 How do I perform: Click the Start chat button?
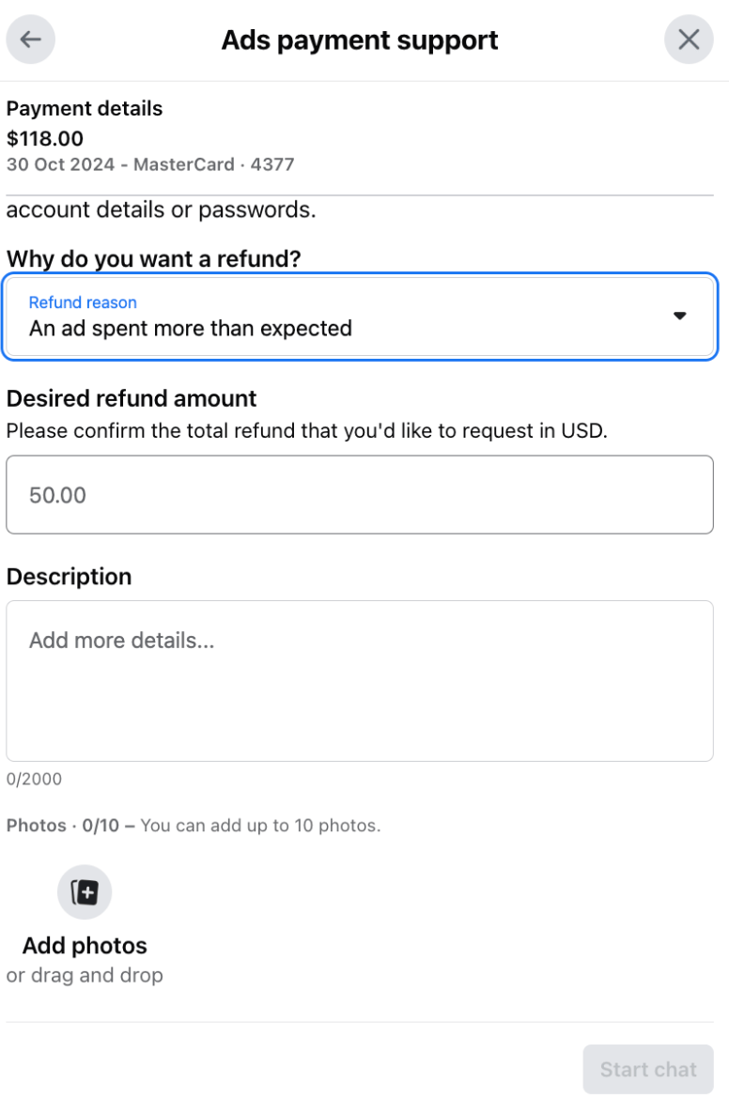pyautogui.click(x=647, y=1069)
